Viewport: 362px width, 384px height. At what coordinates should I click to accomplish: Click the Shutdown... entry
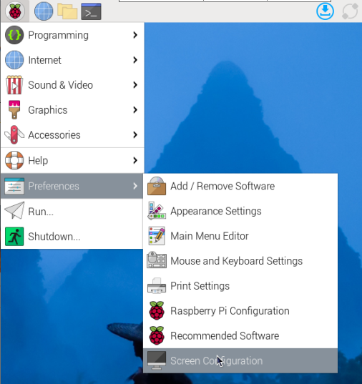coord(72,237)
